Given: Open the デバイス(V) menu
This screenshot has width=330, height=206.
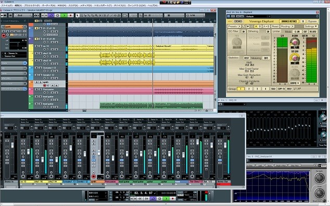Looking at the screenshot, I should (120, 5).
